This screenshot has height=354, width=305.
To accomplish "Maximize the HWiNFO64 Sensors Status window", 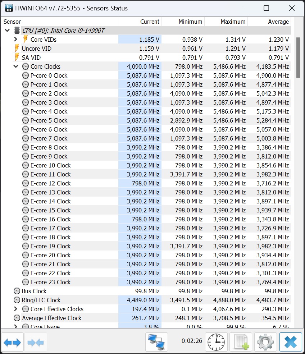I will click(x=267, y=8).
